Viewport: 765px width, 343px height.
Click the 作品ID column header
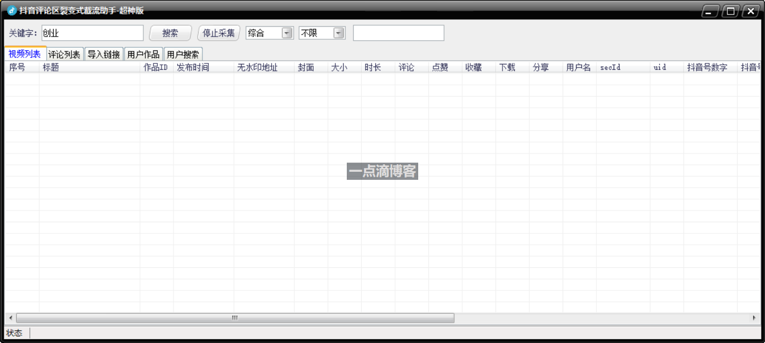[x=157, y=67]
